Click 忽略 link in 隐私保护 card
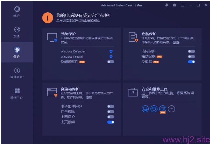 176,42
